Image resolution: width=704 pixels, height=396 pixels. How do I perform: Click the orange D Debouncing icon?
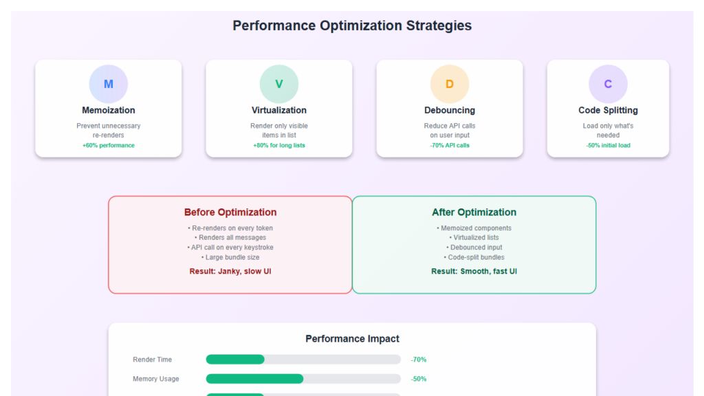click(450, 85)
